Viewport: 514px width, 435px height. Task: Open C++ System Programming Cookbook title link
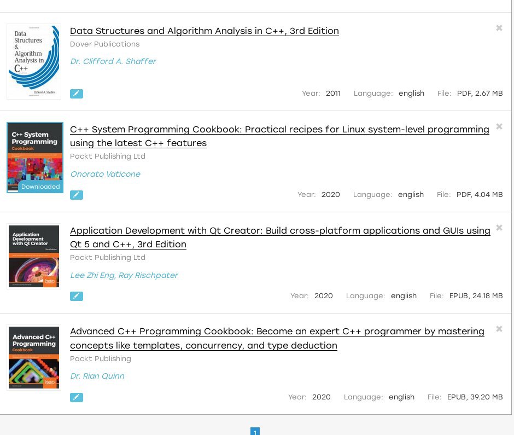click(x=279, y=136)
